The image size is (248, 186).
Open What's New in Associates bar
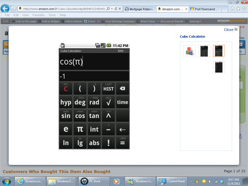click(x=146, y=21)
